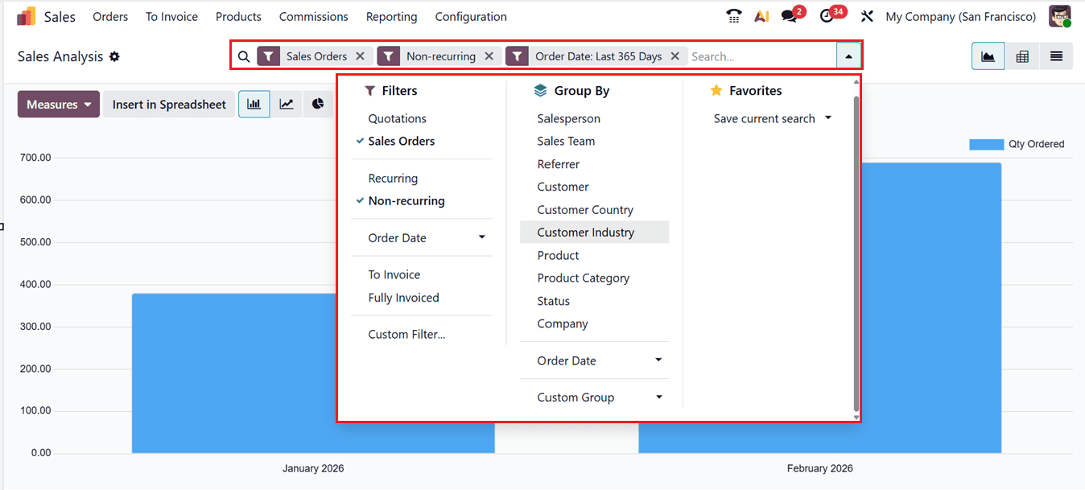The width and height of the screenshot is (1085, 490).
Task: Select the line chart visualization
Action: (x=286, y=104)
